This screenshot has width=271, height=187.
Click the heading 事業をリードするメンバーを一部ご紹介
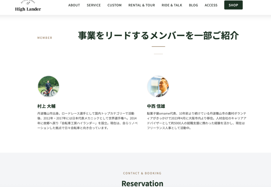coord(158,35)
